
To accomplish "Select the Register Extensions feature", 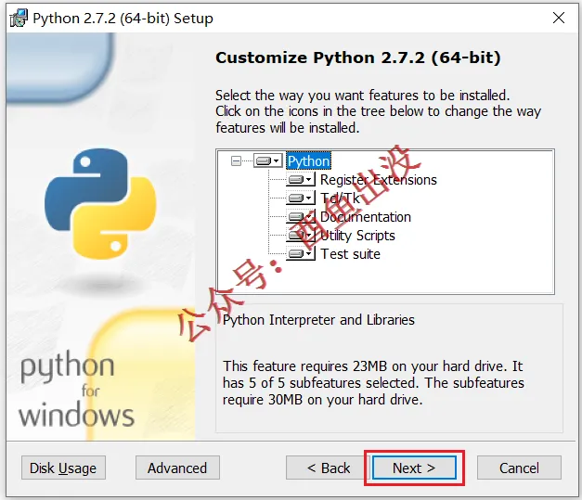I will 378,180.
